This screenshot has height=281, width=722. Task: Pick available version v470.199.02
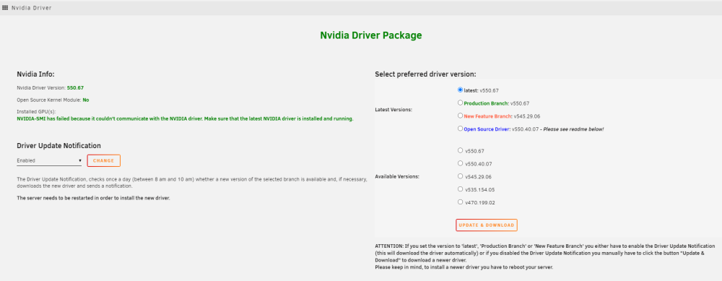[461, 202]
